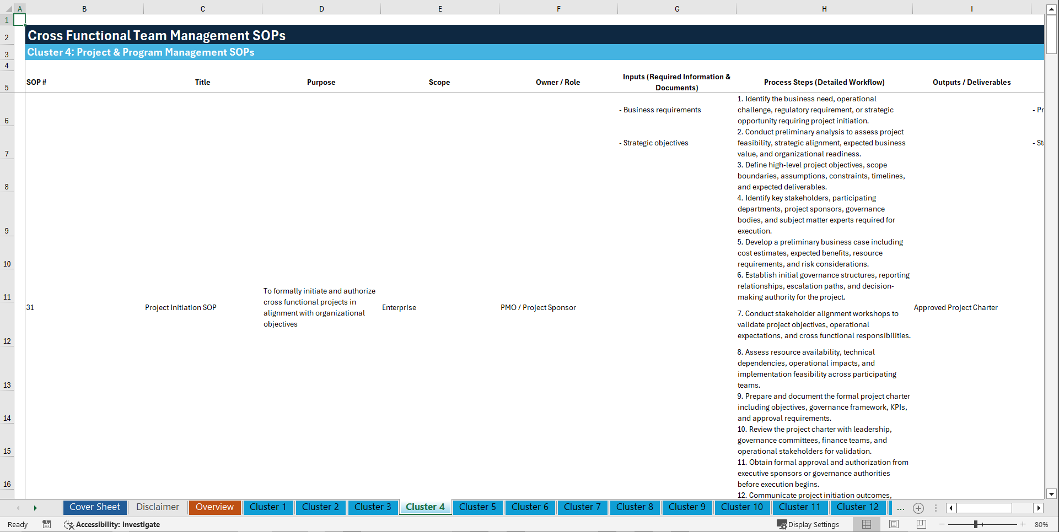Select the 'Project Initiation SOP' cell
The image size is (1059, 532).
point(181,307)
